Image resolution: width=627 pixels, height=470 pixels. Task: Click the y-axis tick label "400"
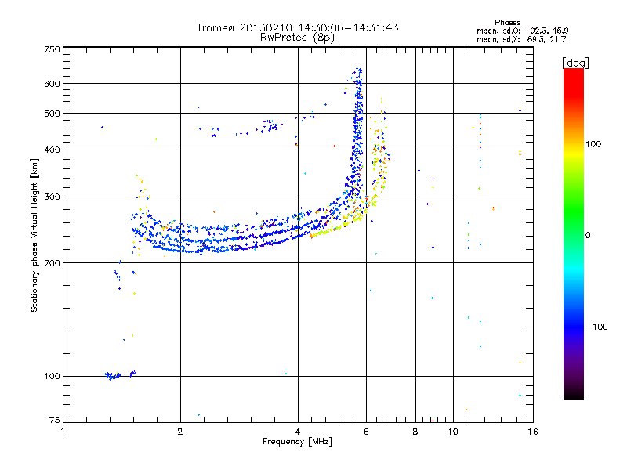(x=52, y=150)
